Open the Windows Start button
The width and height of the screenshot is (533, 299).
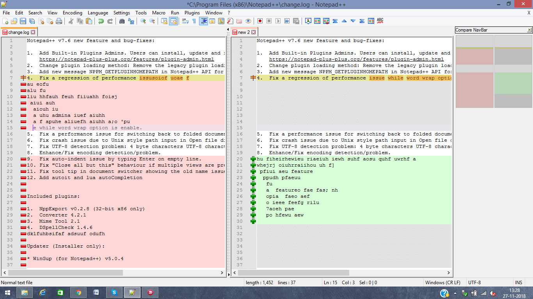coord(8,292)
